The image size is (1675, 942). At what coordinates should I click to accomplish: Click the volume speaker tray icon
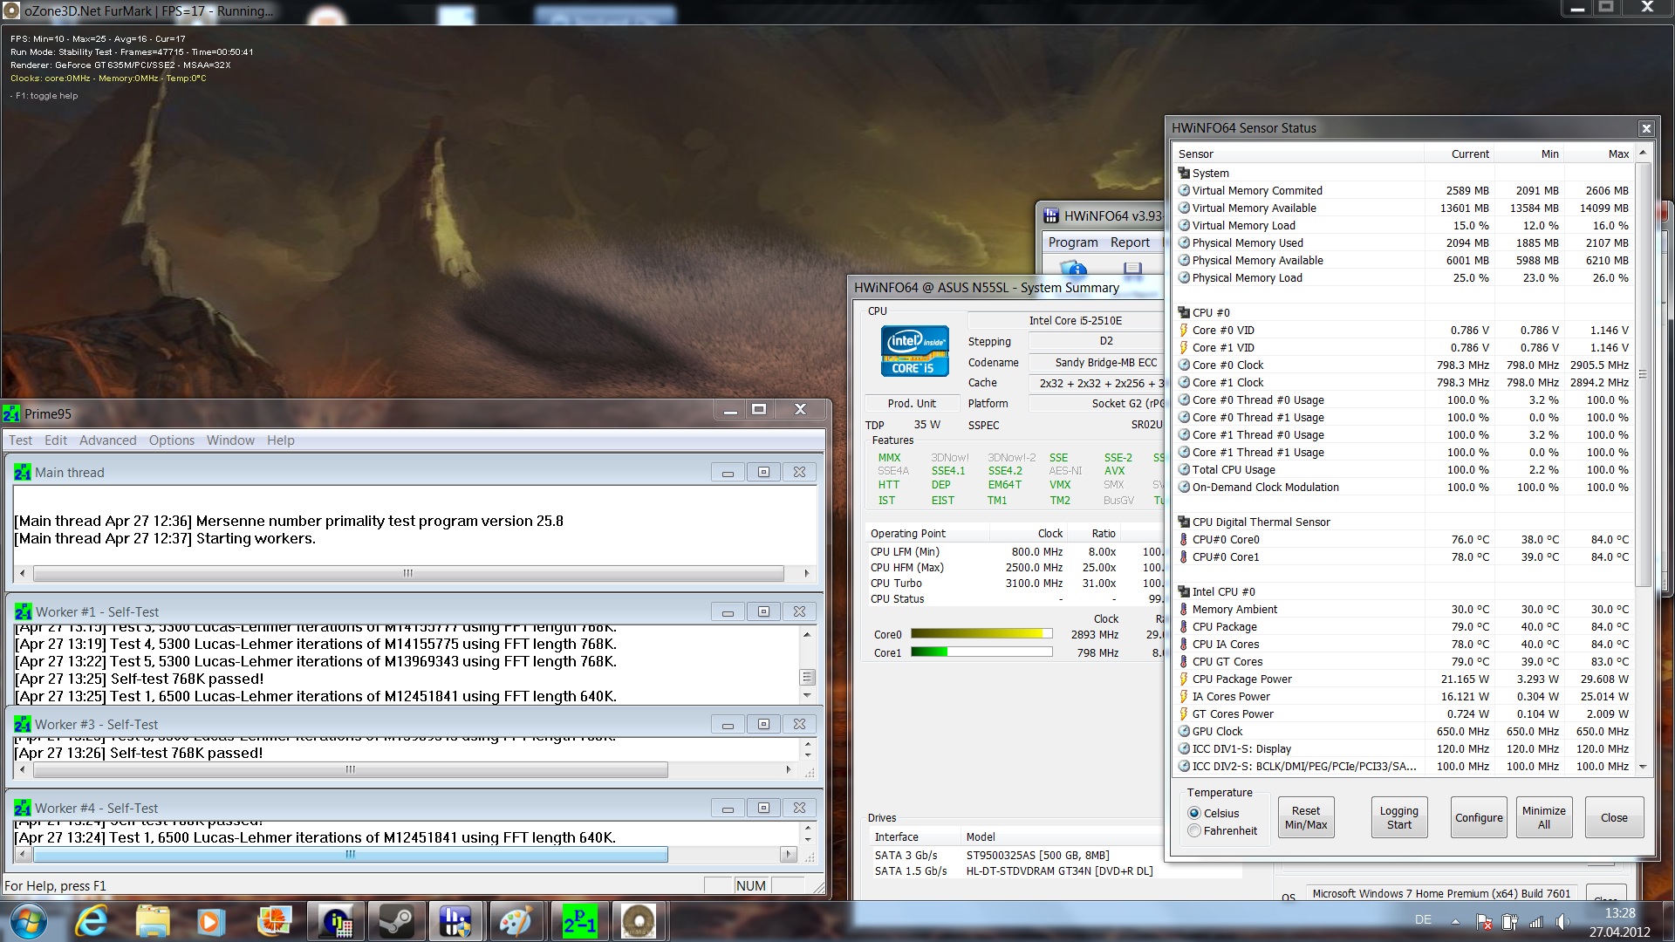(x=1562, y=921)
